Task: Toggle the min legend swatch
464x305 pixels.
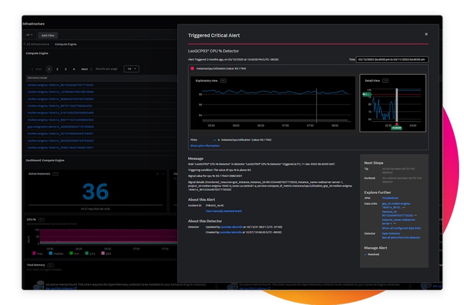Action: click(71, 253)
